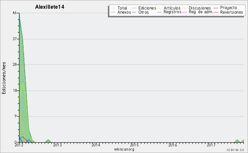Screen dimensions: 248x153
Task: Click the Ediciones/mes axis title
Action: tap(4, 78)
